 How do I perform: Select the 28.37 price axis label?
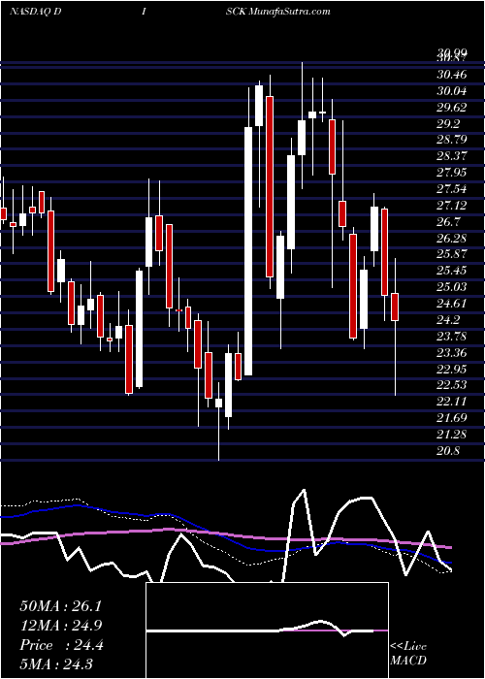pyautogui.click(x=452, y=156)
